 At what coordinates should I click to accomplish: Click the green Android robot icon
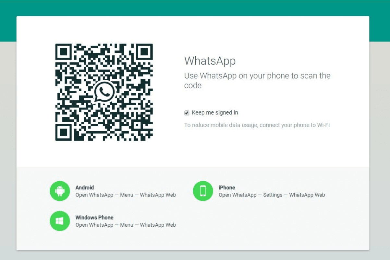(60, 191)
